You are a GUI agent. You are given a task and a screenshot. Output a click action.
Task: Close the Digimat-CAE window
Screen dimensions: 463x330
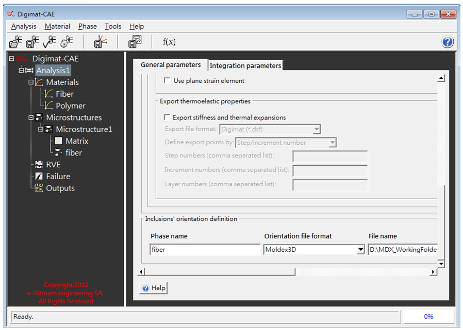448,14
